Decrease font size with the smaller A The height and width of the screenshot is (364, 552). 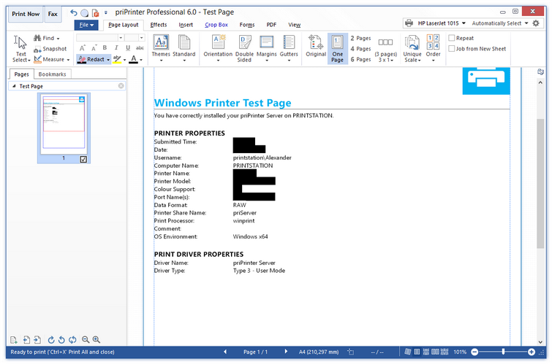(94, 48)
